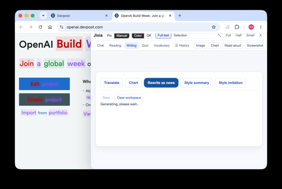
Task: Select Rewrite as news
Action: [x=161, y=83]
